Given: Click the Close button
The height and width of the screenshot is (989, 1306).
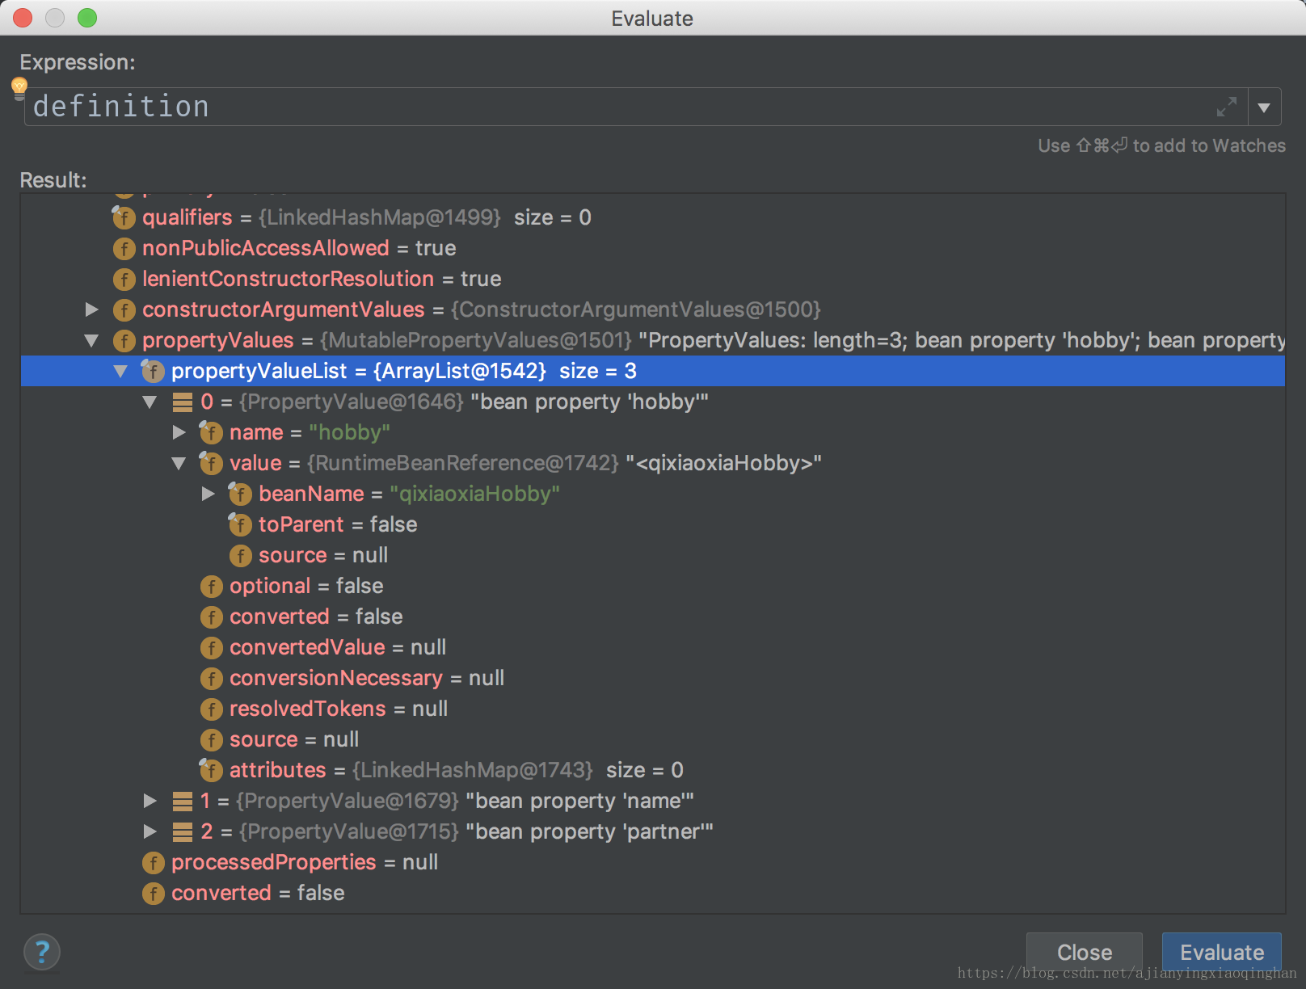Looking at the screenshot, I should 1085,952.
